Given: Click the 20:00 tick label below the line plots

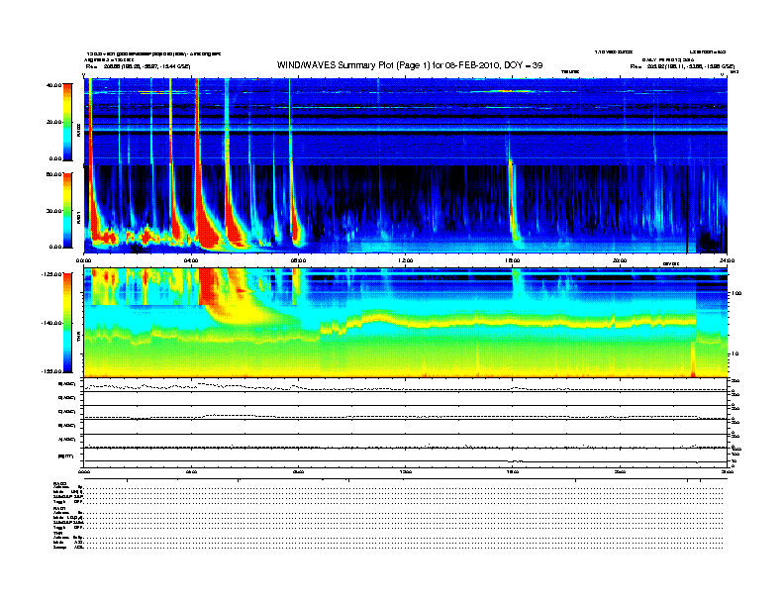Looking at the screenshot, I should 620,471.
